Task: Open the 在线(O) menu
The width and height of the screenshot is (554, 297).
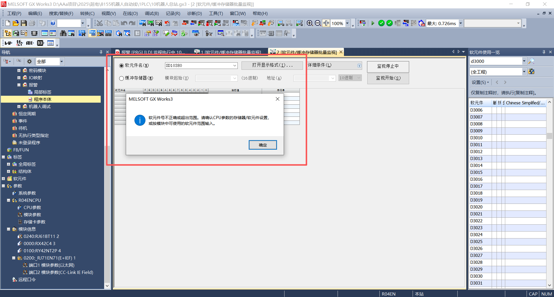Action: tap(130, 14)
